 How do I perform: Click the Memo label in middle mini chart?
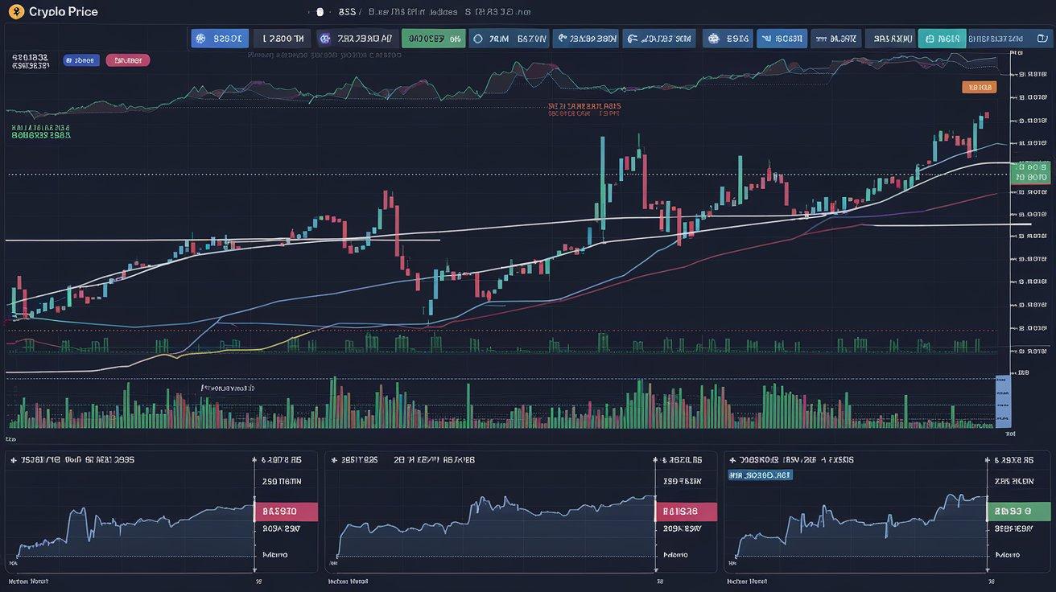tap(677, 555)
